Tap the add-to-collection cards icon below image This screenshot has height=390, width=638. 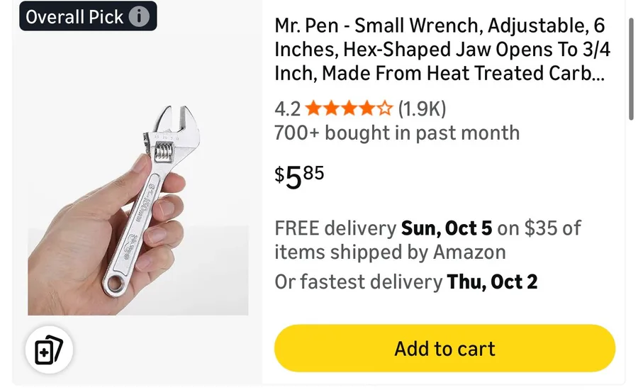point(49,350)
